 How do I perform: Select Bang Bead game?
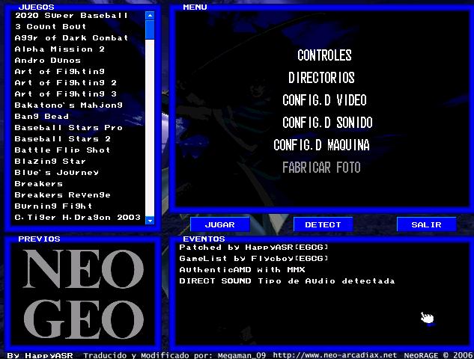click(x=42, y=116)
